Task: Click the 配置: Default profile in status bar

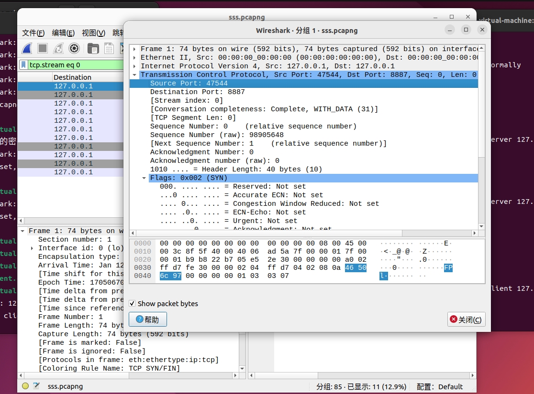Action: [x=439, y=386]
